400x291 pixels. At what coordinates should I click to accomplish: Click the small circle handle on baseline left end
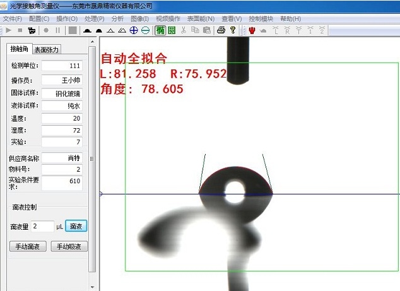(100, 194)
